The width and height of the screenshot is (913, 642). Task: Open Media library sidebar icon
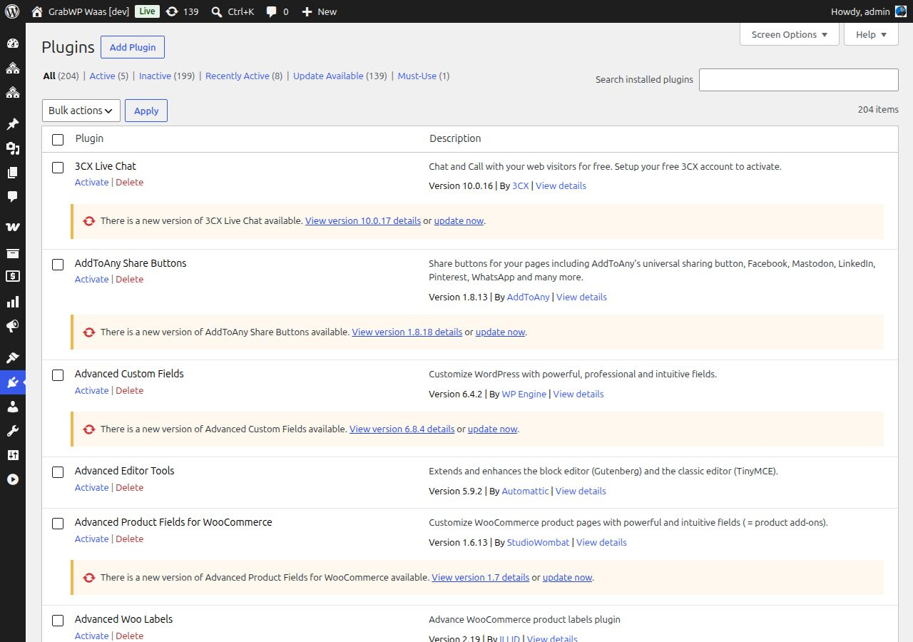point(13,148)
